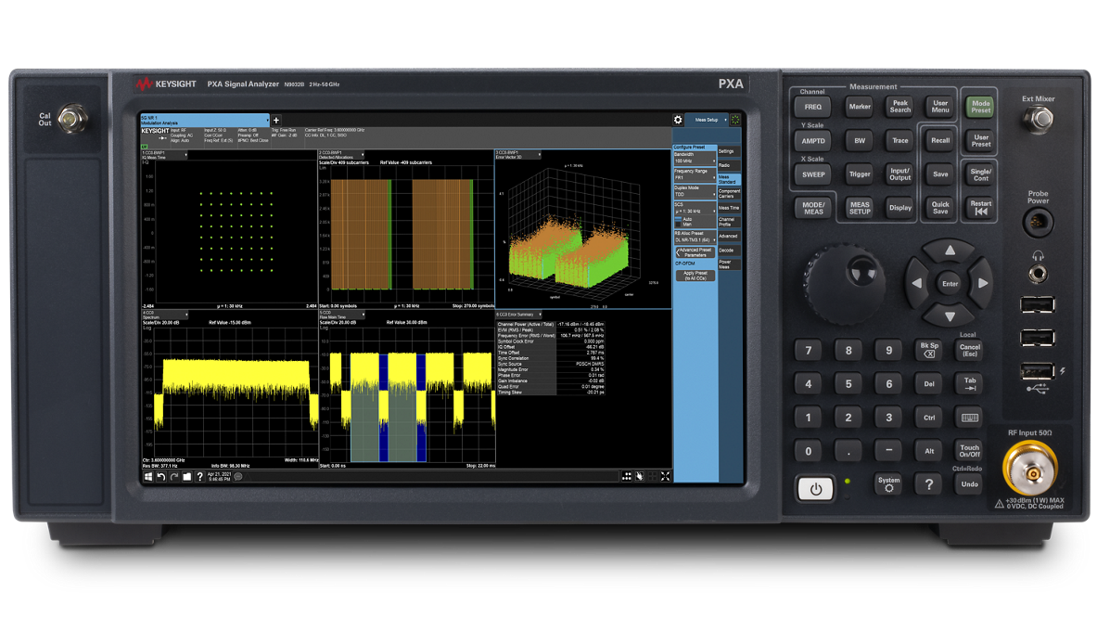Viewport: 1097px width, 618px height.
Task: Click the undo arrow in bottom toolbar
Action: 159,476
